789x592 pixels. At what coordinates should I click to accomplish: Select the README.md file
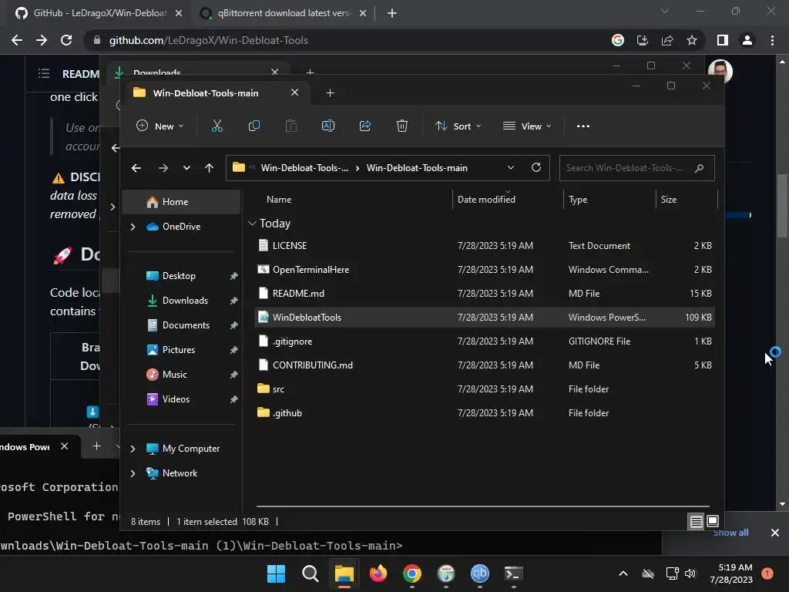484,294
